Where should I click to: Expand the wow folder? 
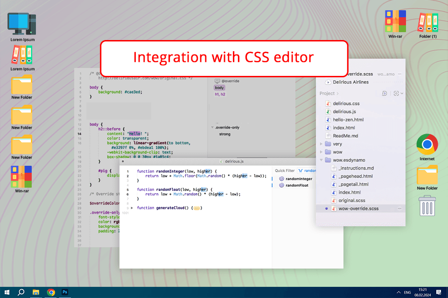(x=321, y=152)
